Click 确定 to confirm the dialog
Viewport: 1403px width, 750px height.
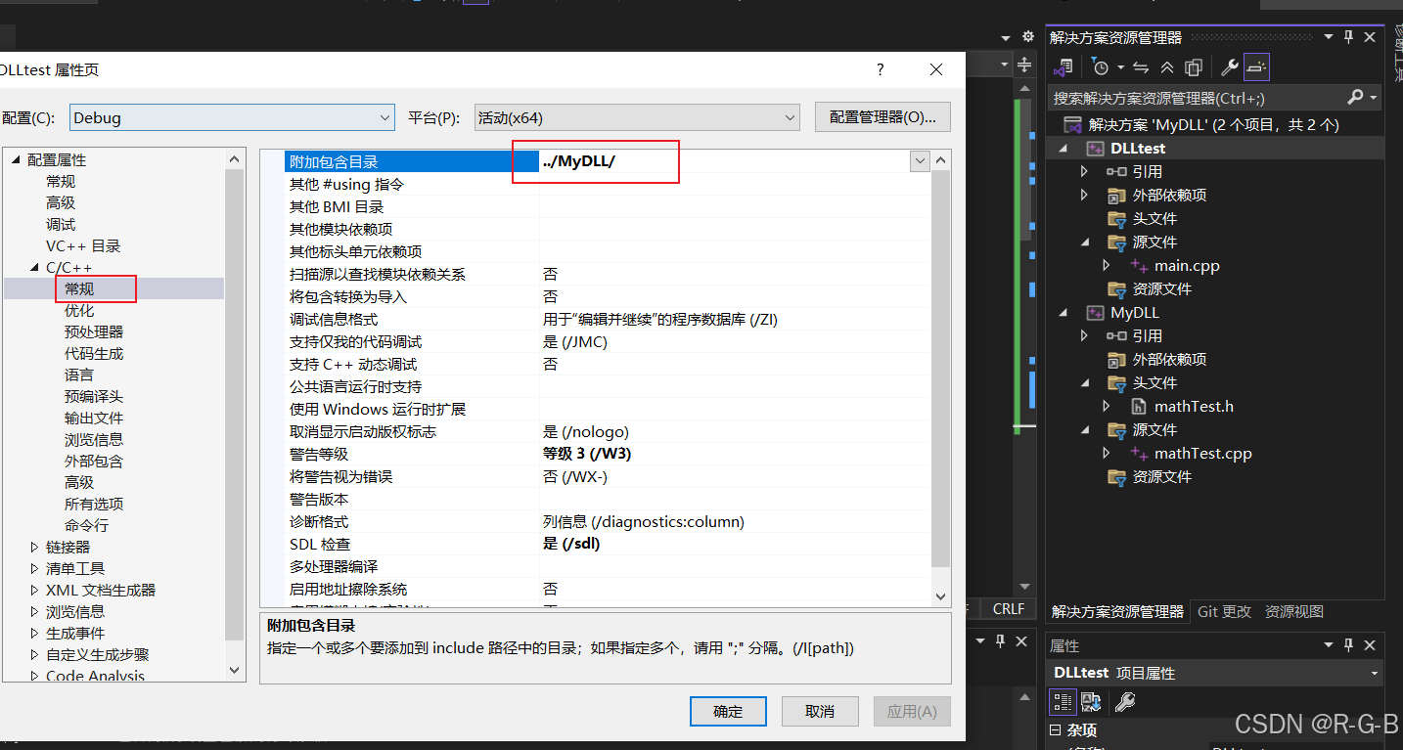[x=728, y=711]
